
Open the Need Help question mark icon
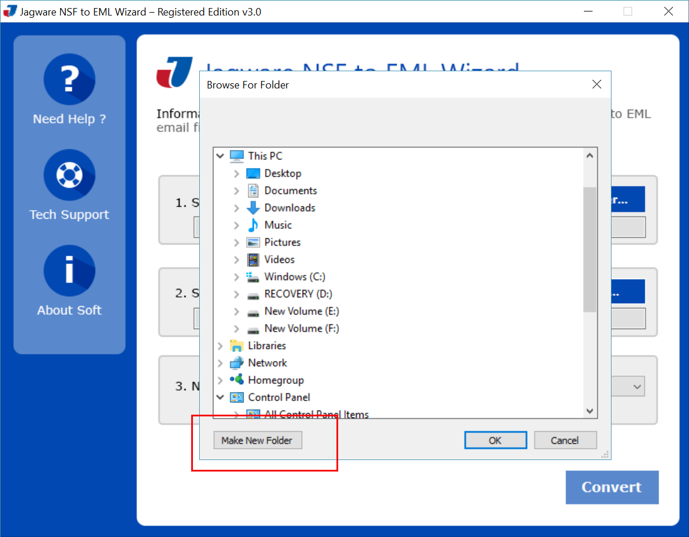[x=69, y=80]
